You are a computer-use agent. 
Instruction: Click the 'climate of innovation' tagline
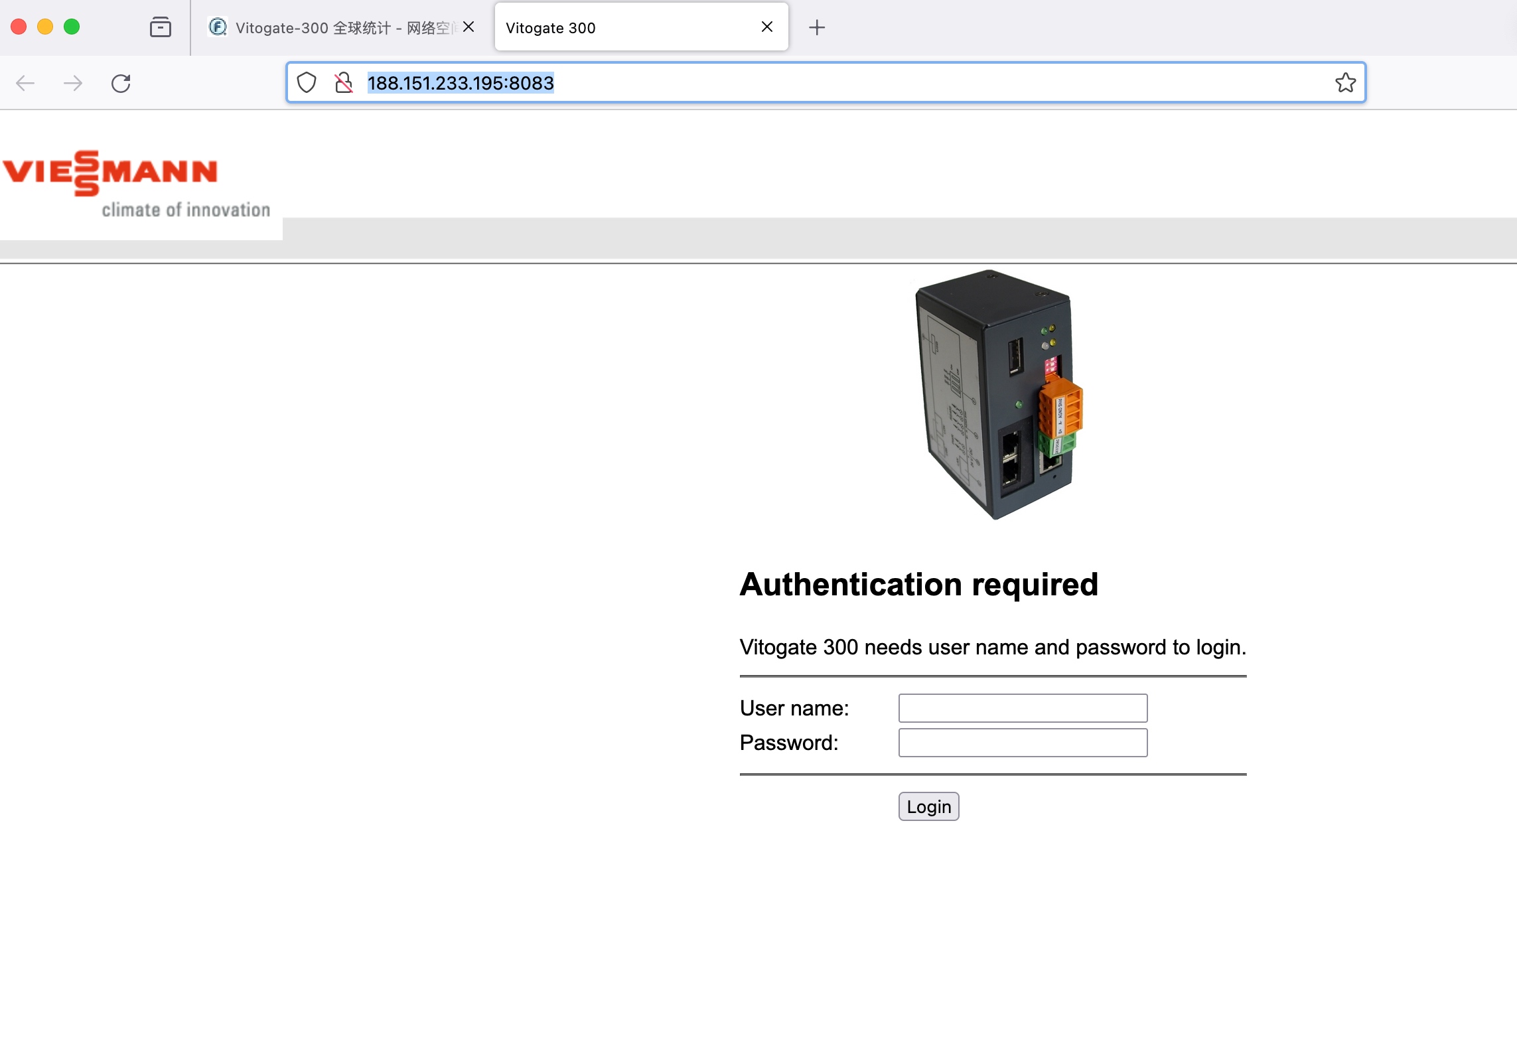tap(186, 210)
